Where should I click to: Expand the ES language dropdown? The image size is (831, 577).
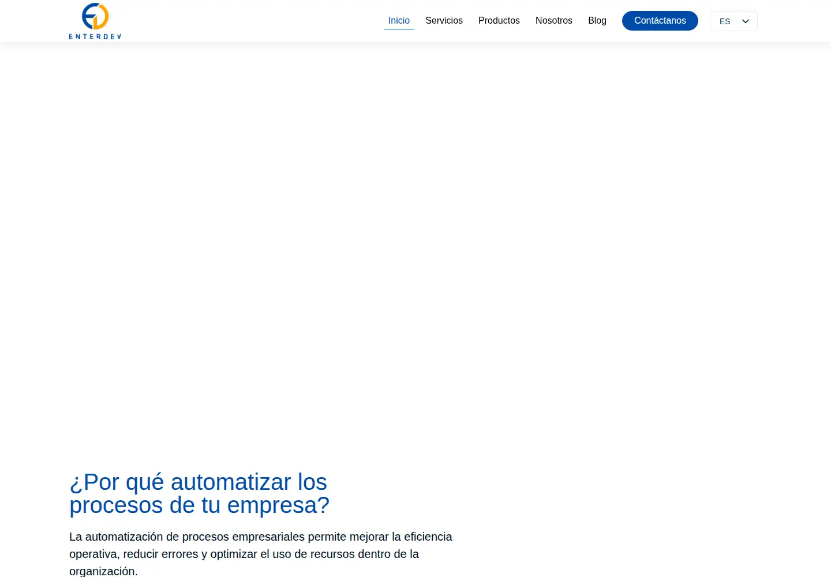733,21
